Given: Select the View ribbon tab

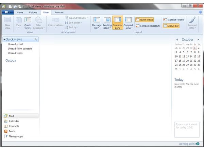Looking at the screenshot, I should (x=46, y=13).
